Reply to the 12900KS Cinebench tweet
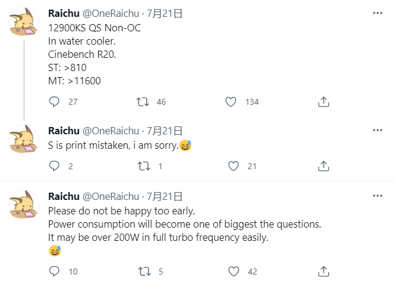This screenshot has height=283, width=394. point(54,102)
